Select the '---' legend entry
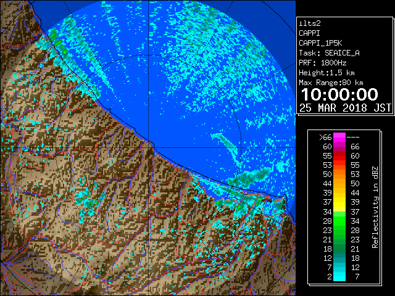This screenshot has width=395, height=296. [353, 138]
